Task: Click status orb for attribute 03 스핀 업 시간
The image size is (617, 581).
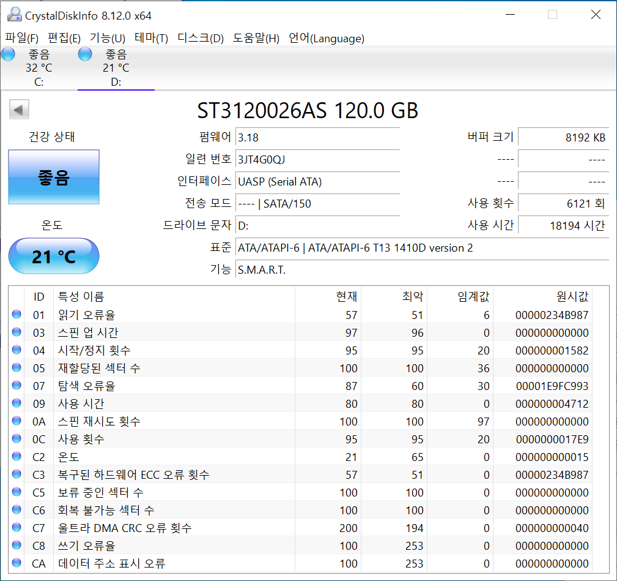Action: click(17, 332)
